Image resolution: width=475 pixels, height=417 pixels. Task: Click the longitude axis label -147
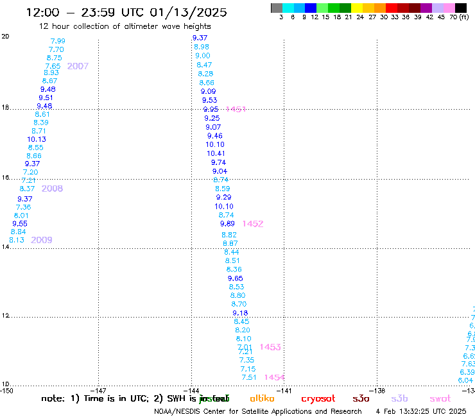(98, 391)
